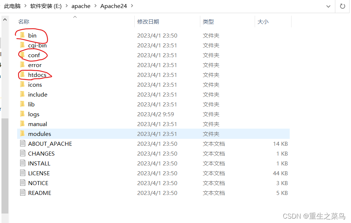Go to apache folder via breadcrumb
The height and width of the screenshot is (223, 351).
[81, 6]
